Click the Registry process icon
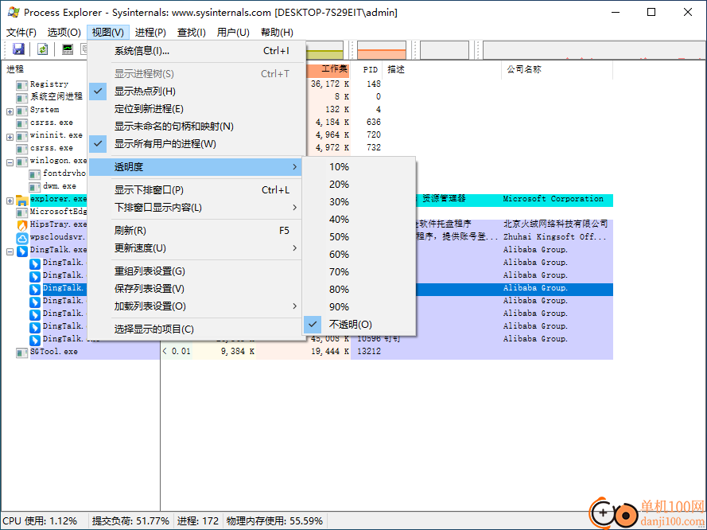 click(21, 85)
